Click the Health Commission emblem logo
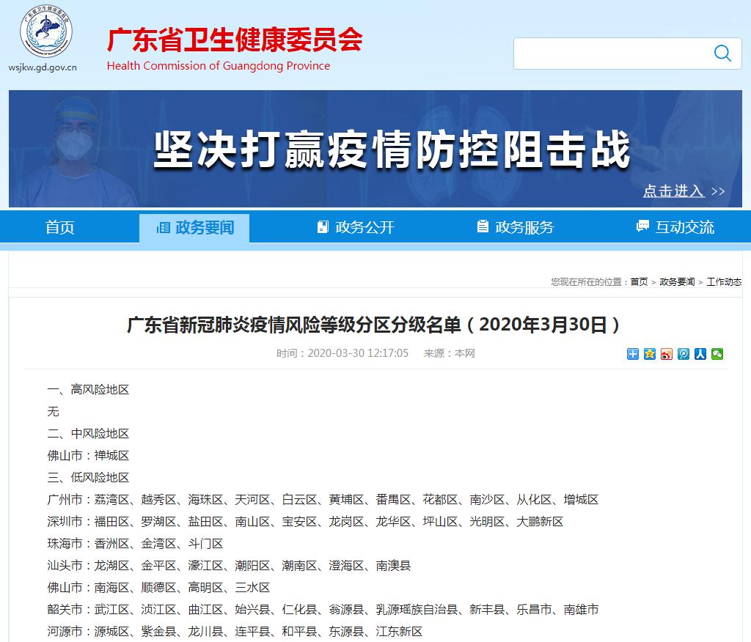Viewport: 751px width, 642px height. click(x=46, y=31)
